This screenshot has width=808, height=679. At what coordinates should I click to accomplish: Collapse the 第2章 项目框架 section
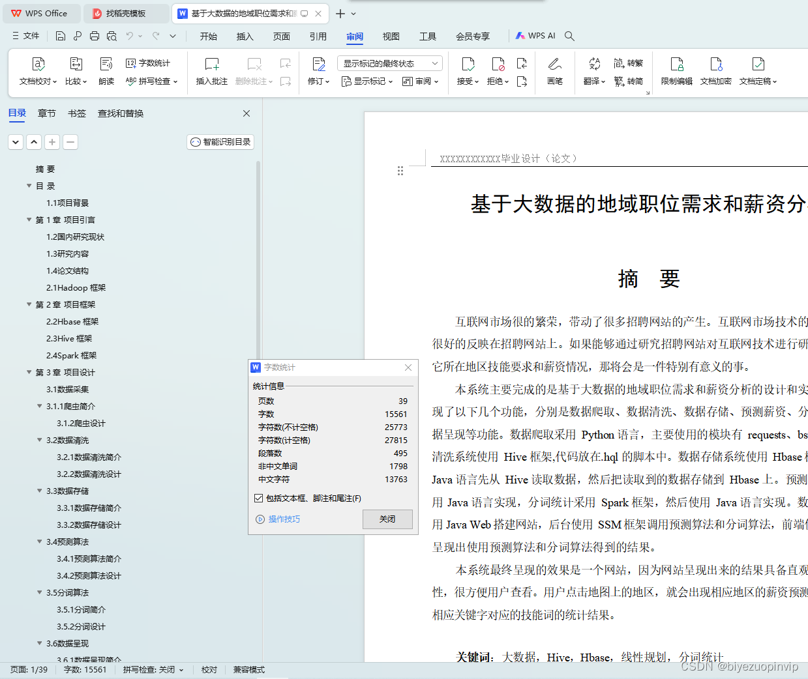coord(28,304)
